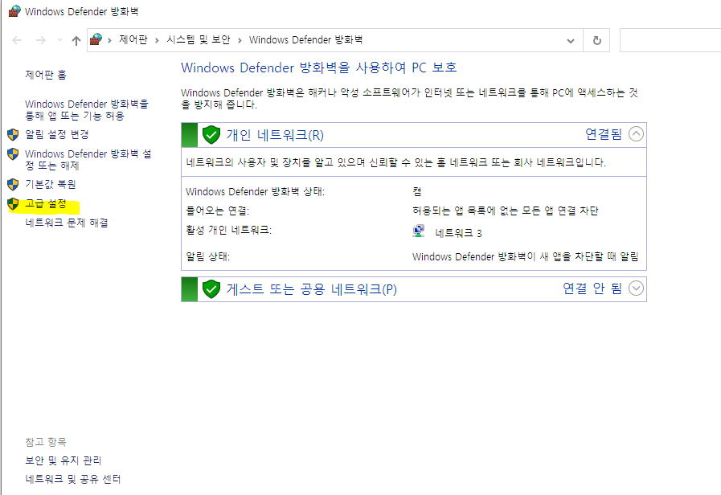Image resolution: width=721 pixels, height=495 pixels.
Task: Click green shield icon for 게스트 또는 공용 네트워크
Action: (x=211, y=289)
